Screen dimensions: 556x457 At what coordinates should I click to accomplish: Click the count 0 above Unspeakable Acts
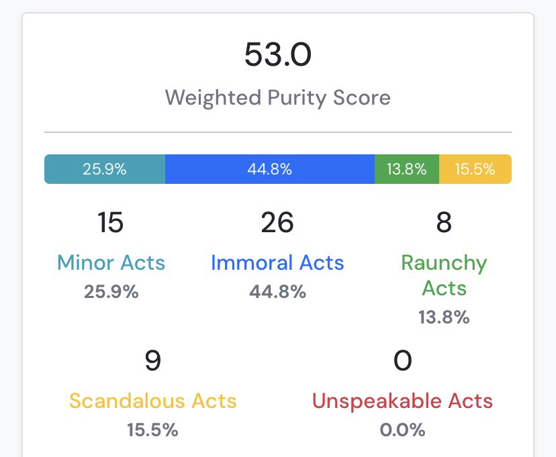point(402,362)
